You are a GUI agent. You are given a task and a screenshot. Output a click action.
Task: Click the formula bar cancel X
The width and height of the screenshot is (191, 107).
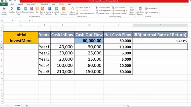(20, 21)
